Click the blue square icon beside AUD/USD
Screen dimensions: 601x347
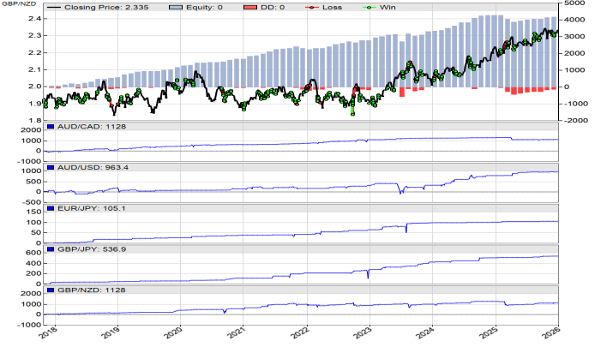49,165
